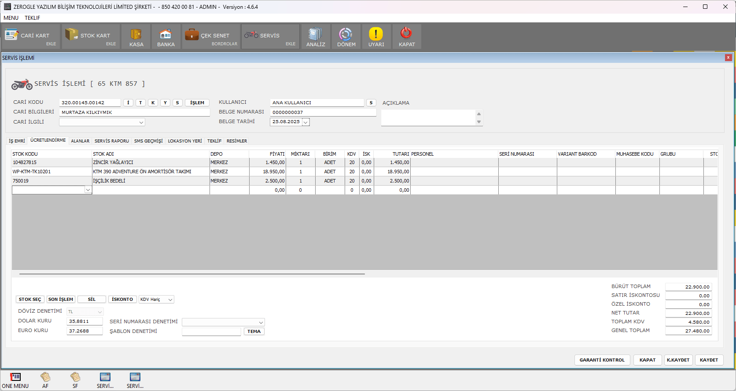This screenshot has height=391, width=736.
Task: Click the SON İŞLEM button
Action: click(x=61, y=300)
